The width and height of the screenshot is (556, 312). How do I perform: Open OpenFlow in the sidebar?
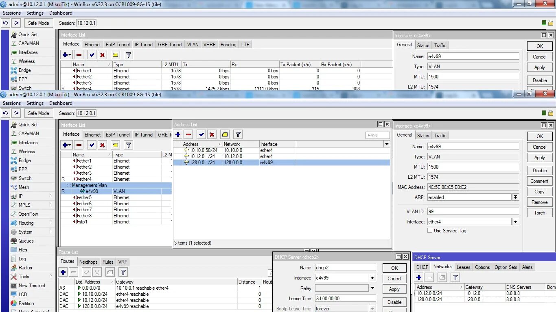28,214
